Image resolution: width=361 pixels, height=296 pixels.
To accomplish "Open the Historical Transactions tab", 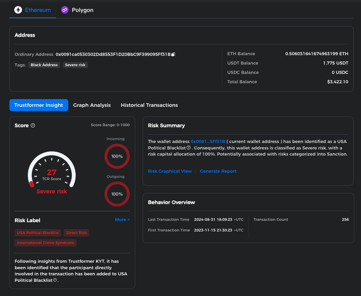I will point(149,105).
